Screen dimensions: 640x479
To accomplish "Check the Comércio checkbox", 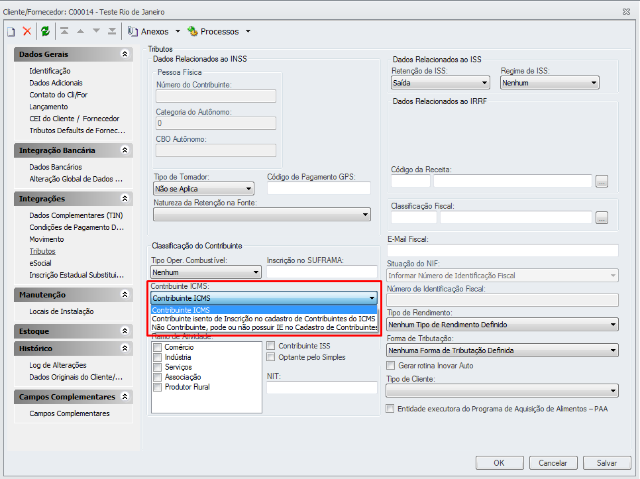I will click(158, 347).
